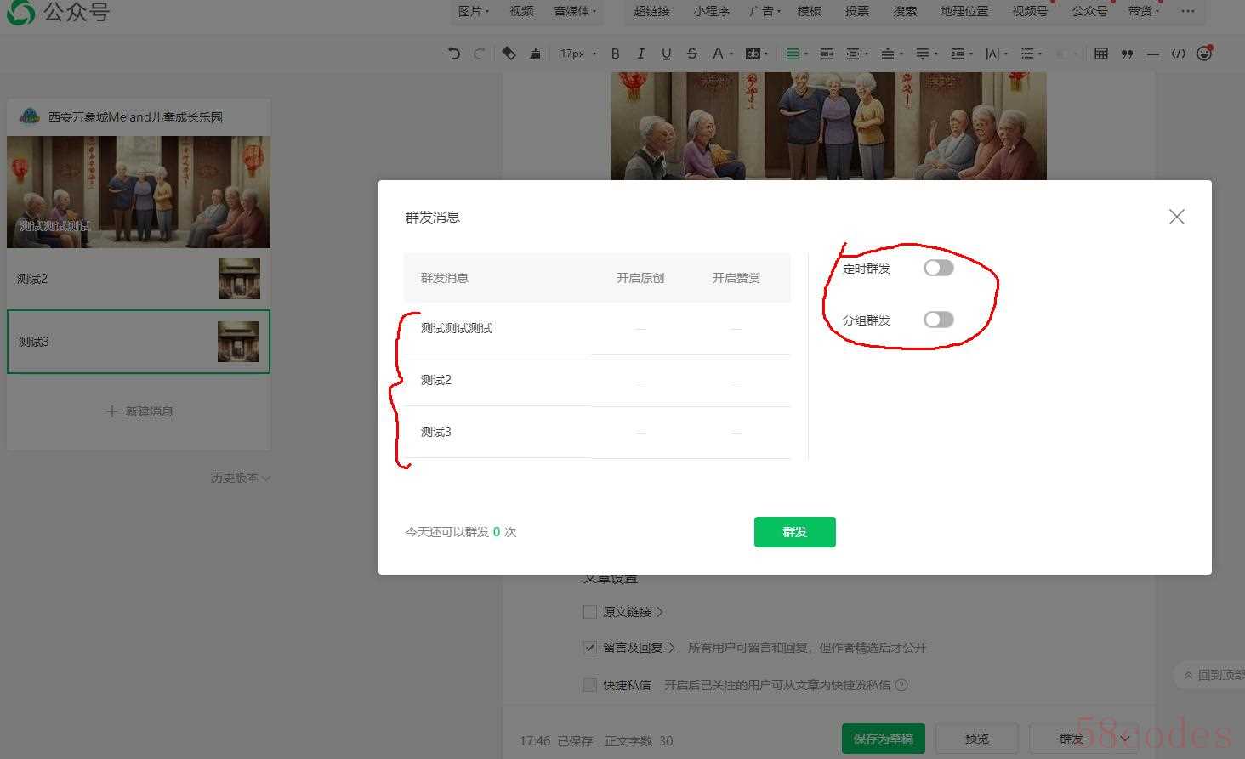Close the 群发消息 dialog
1245x759 pixels.
(x=1176, y=217)
